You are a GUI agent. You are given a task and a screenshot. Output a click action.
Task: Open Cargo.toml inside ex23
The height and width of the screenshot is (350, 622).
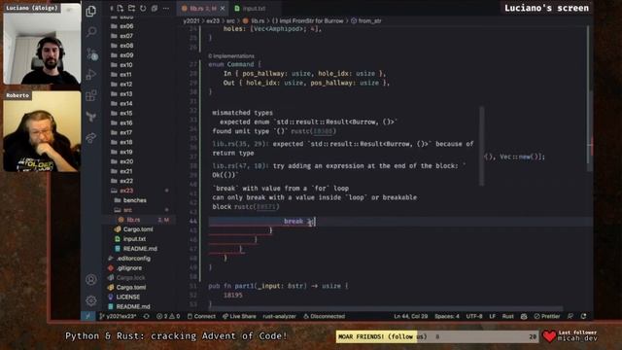tap(139, 229)
